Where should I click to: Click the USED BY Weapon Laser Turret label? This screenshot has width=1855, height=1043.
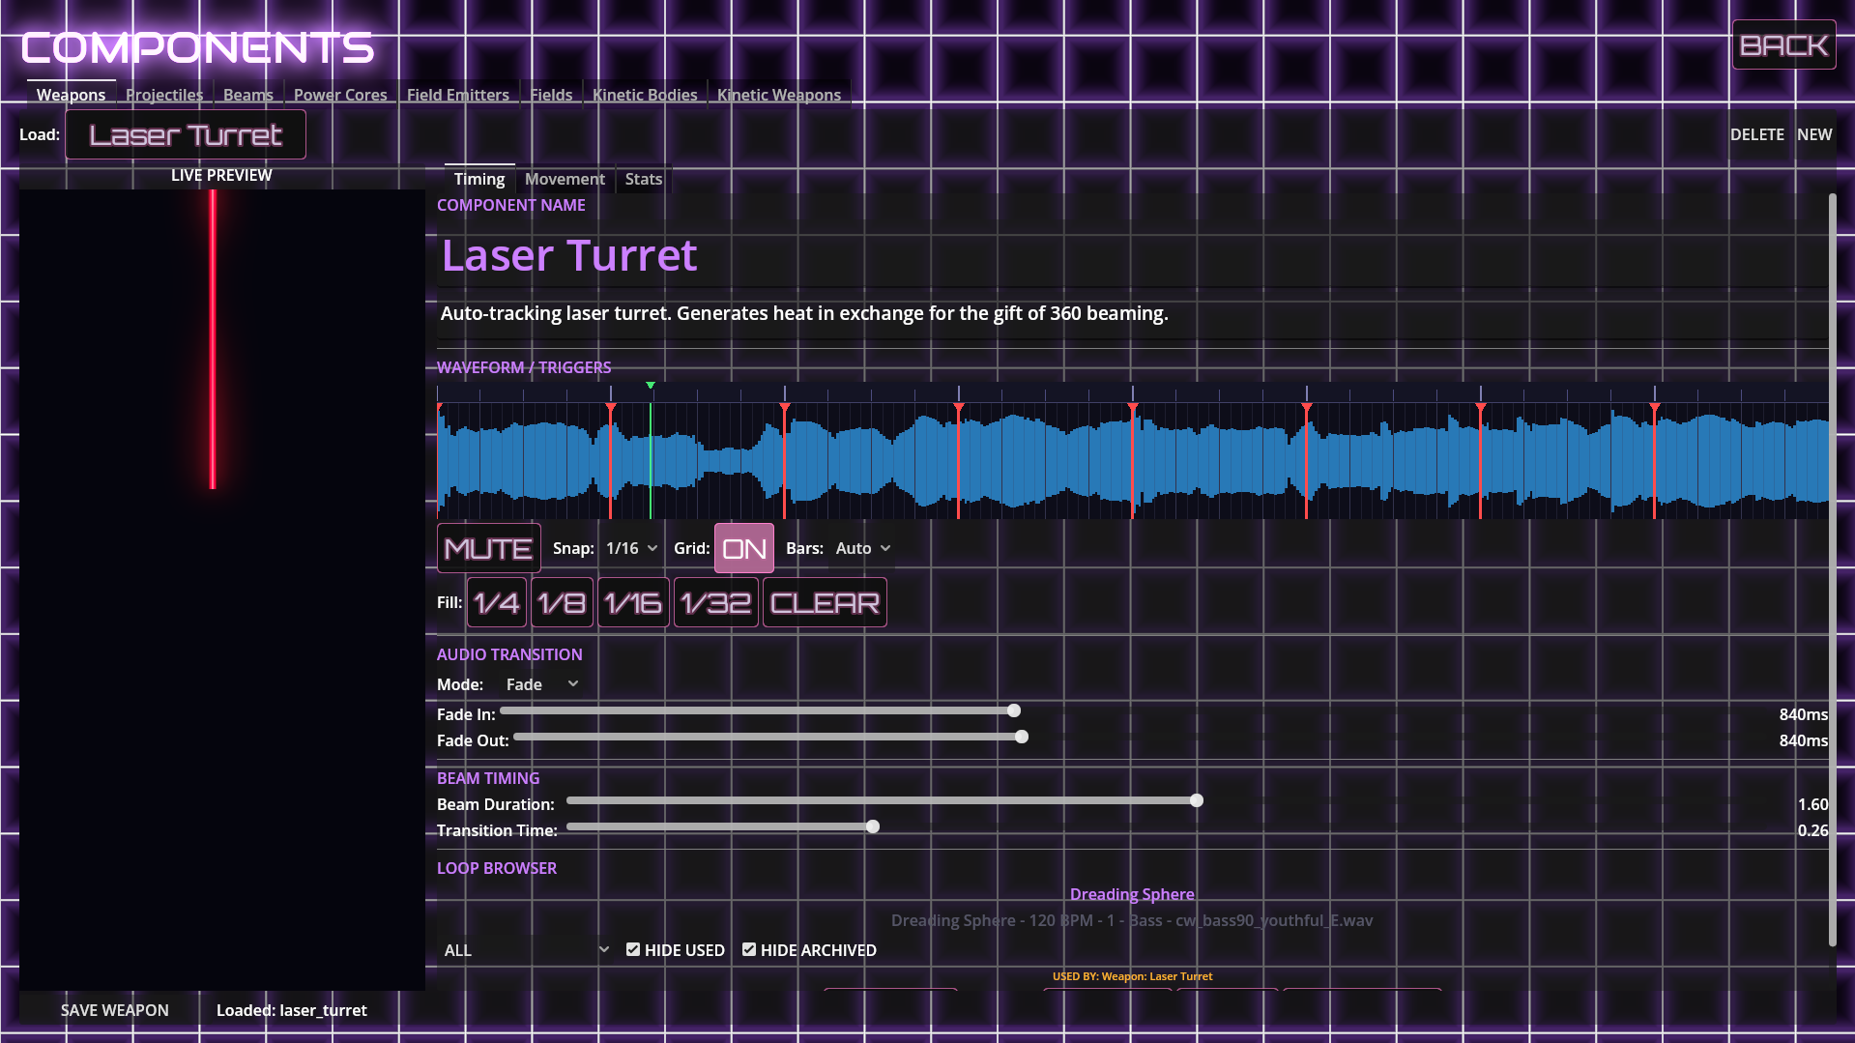[1132, 976]
